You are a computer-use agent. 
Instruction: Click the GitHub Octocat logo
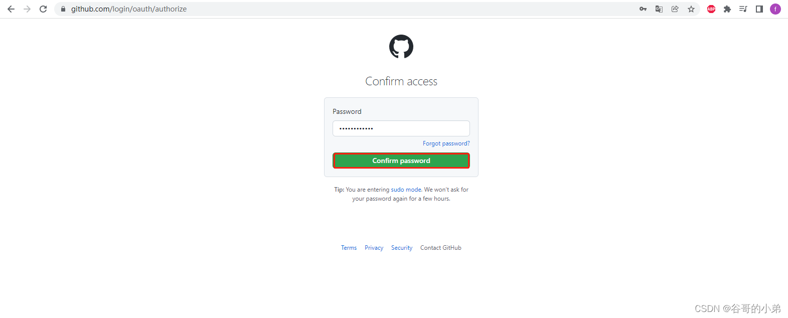click(401, 47)
